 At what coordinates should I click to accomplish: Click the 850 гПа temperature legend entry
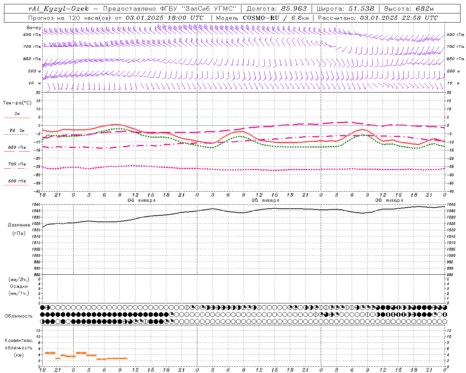click(x=17, y=148)
